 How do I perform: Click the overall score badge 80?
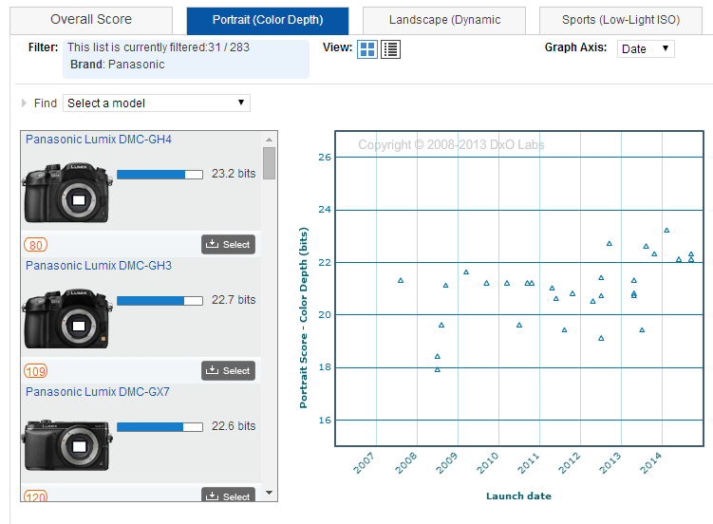[35, 245]
